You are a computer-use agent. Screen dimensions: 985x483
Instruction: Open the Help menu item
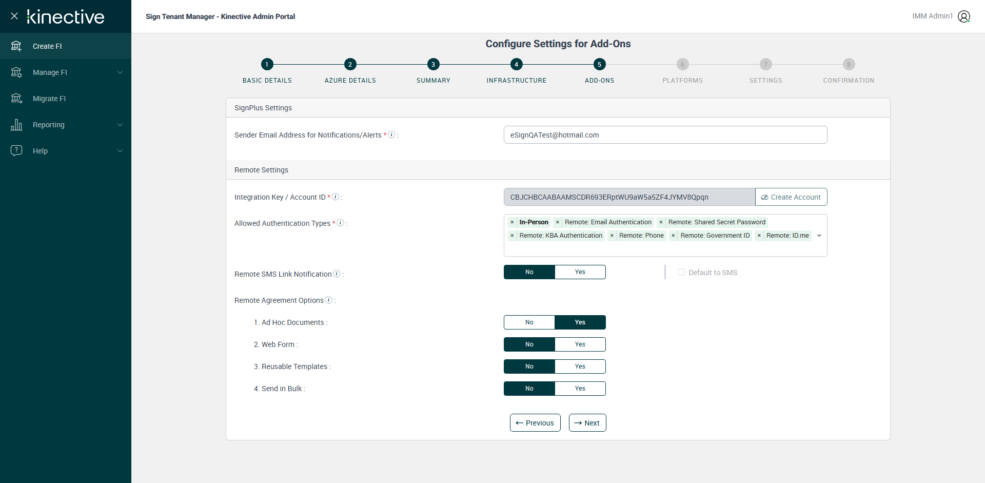tap(66, 151)
